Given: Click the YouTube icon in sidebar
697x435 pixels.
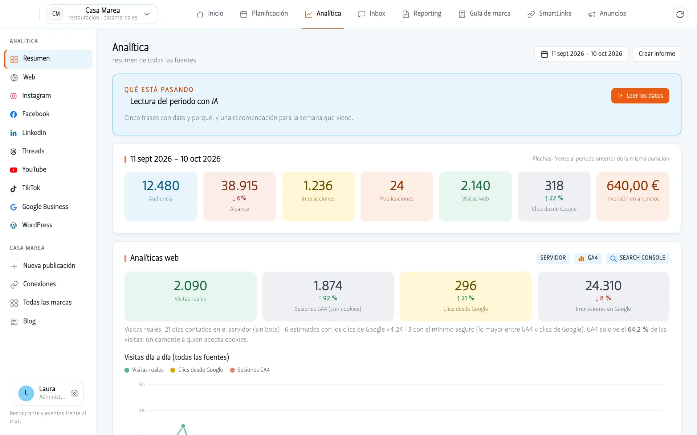Looking at the screenshot, I should (x=13, y=170).
